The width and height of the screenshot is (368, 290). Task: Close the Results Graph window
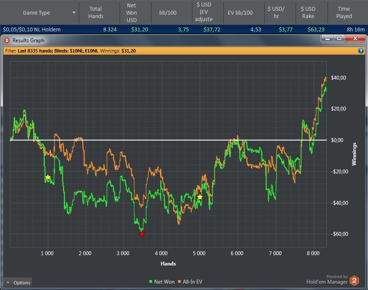(x=355, y=38)
